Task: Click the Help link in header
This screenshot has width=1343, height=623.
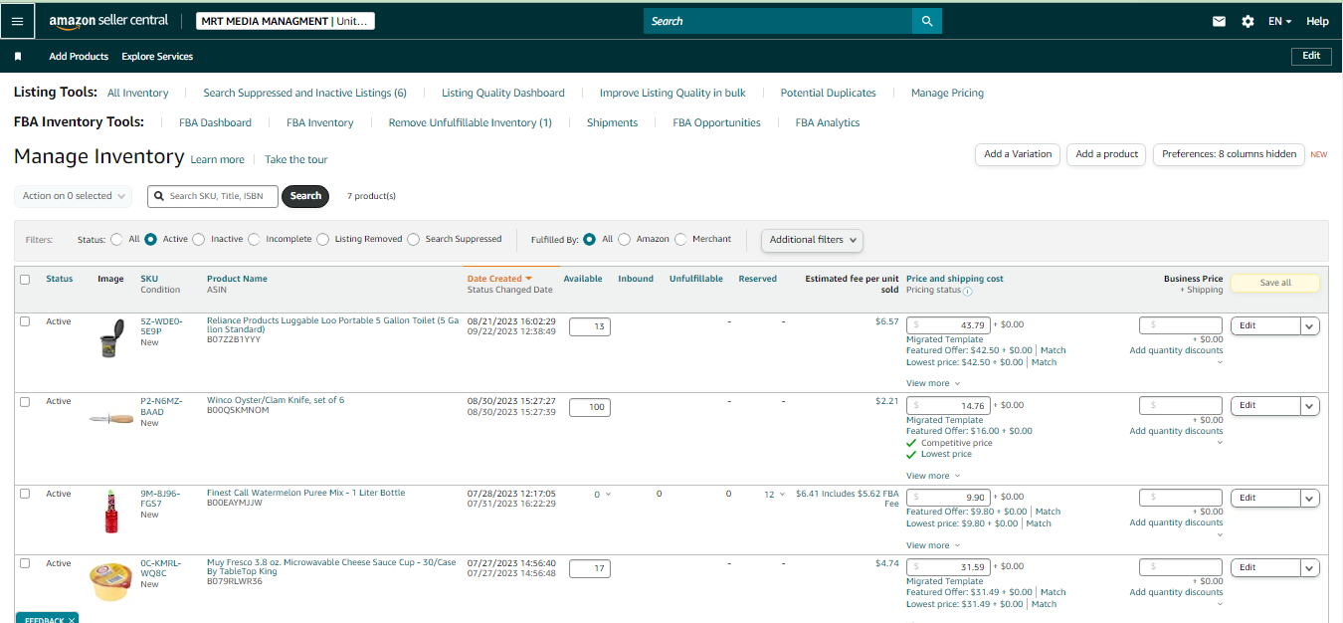Action: point(1317,21)
